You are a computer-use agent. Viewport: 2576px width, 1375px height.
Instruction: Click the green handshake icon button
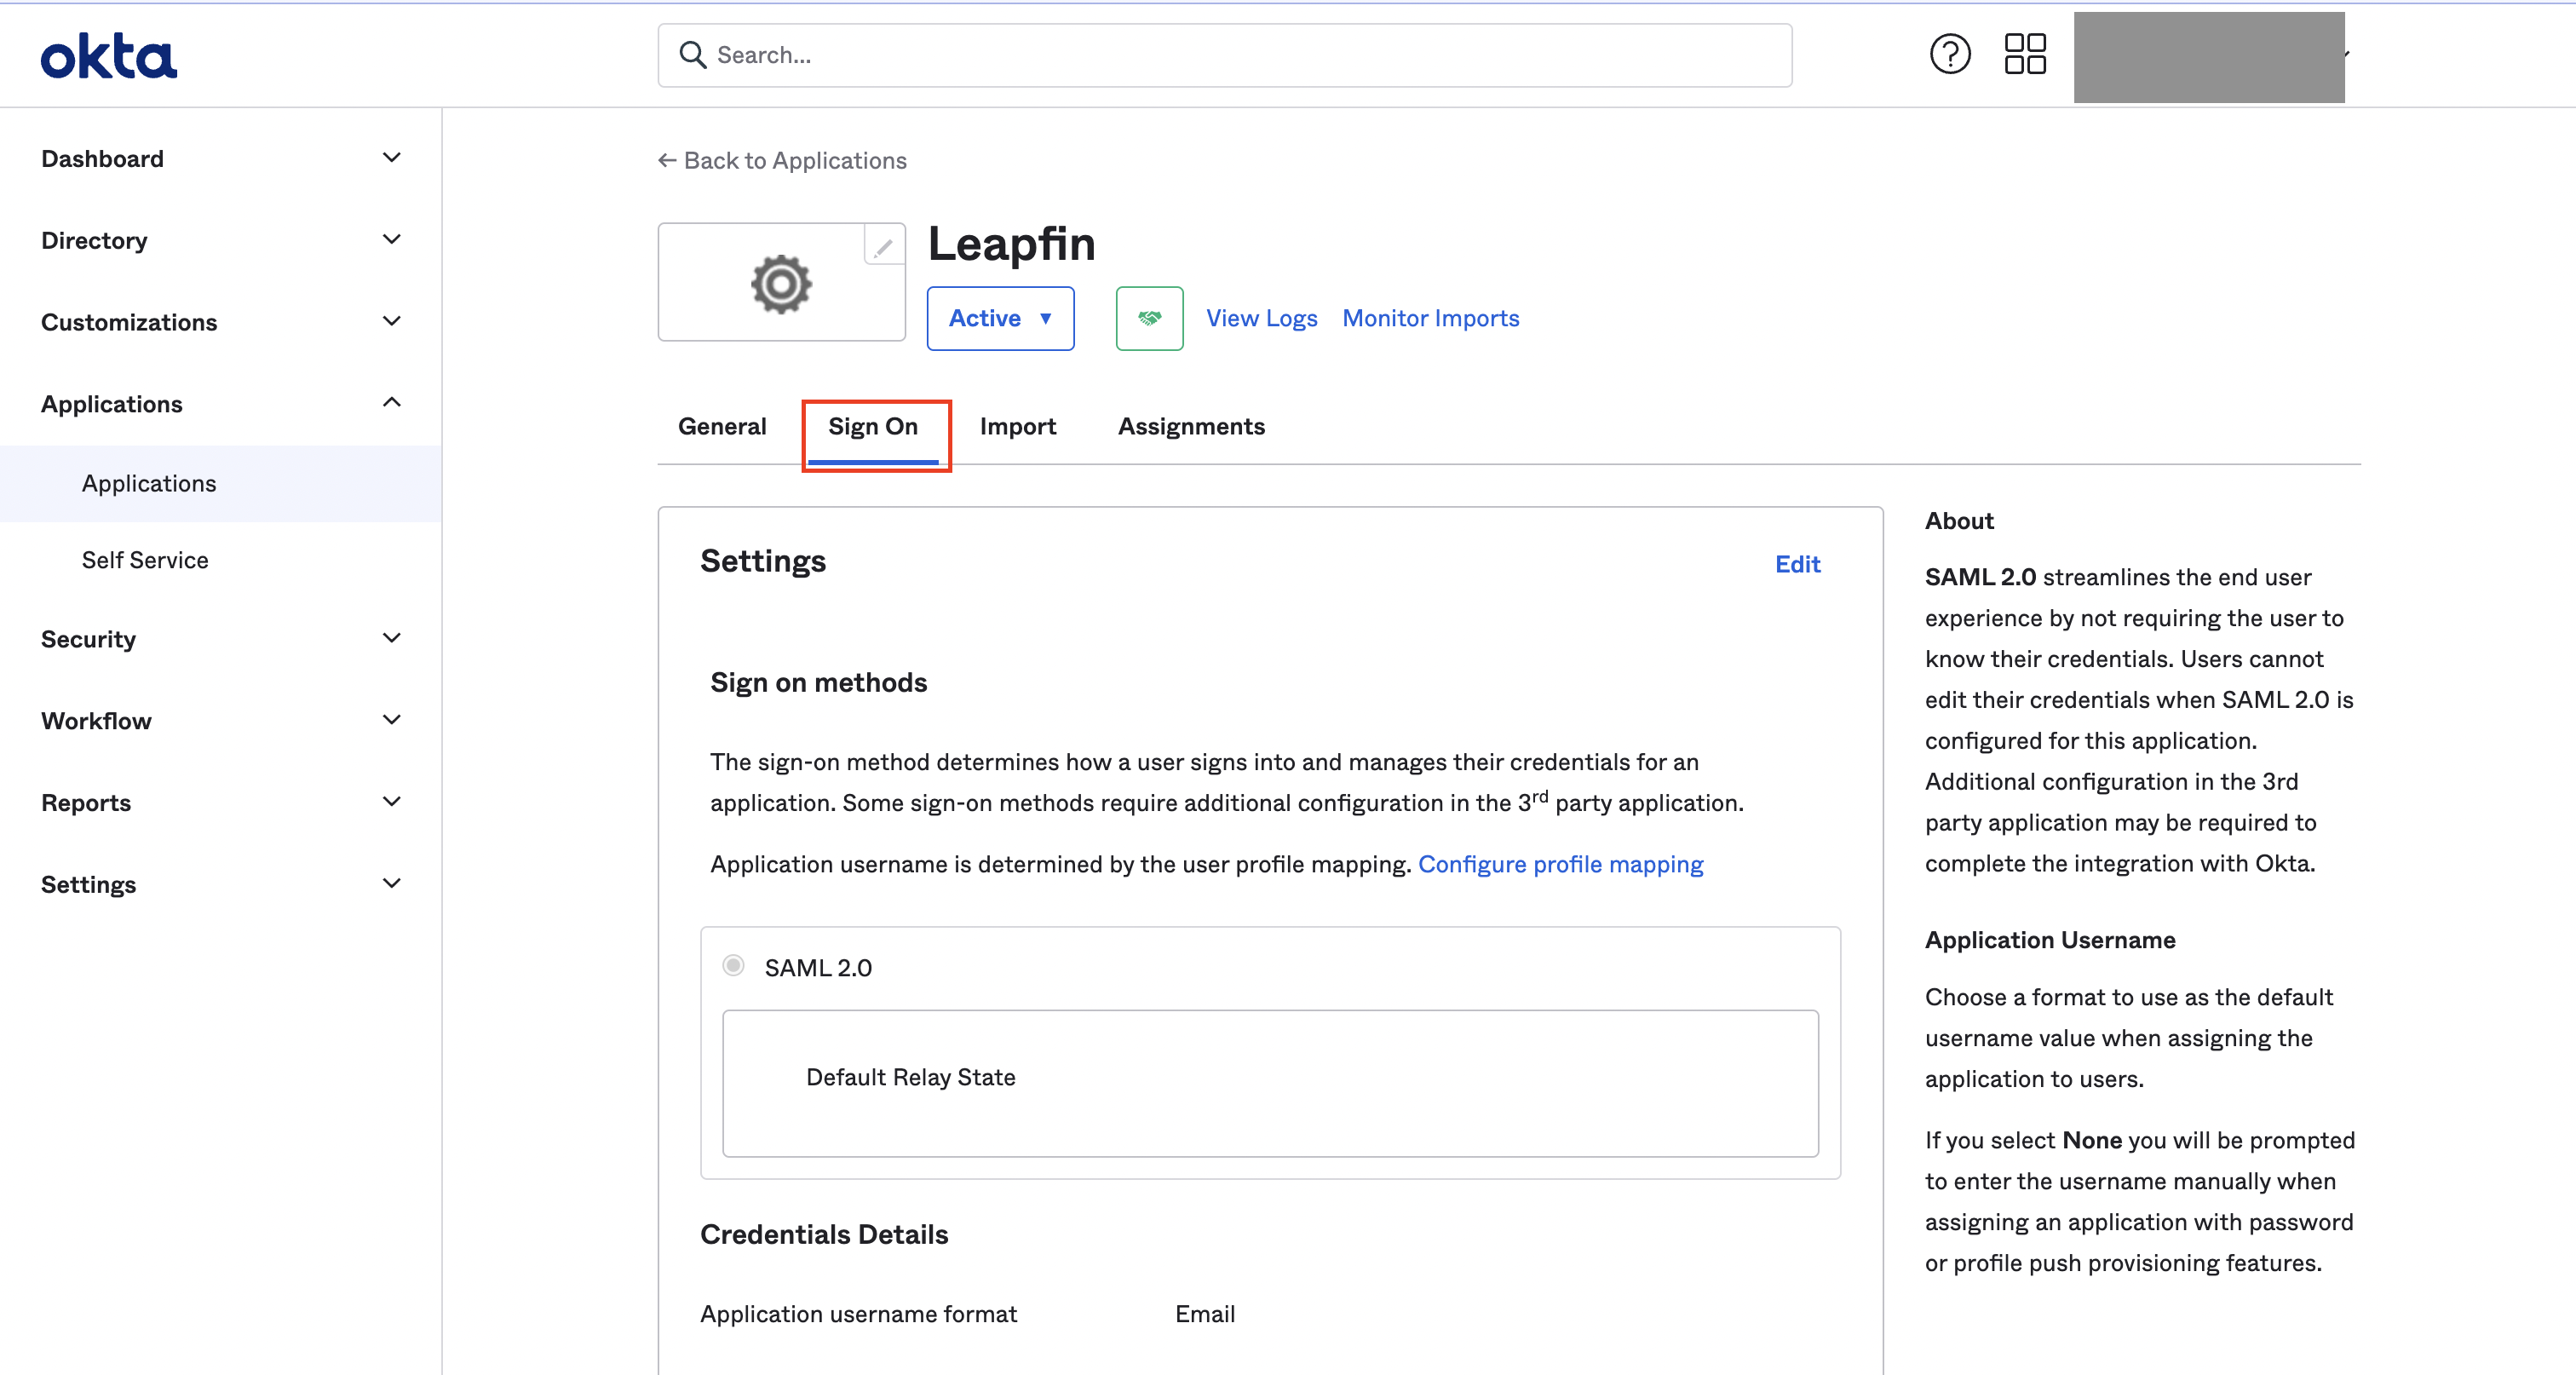[1149, 318]
